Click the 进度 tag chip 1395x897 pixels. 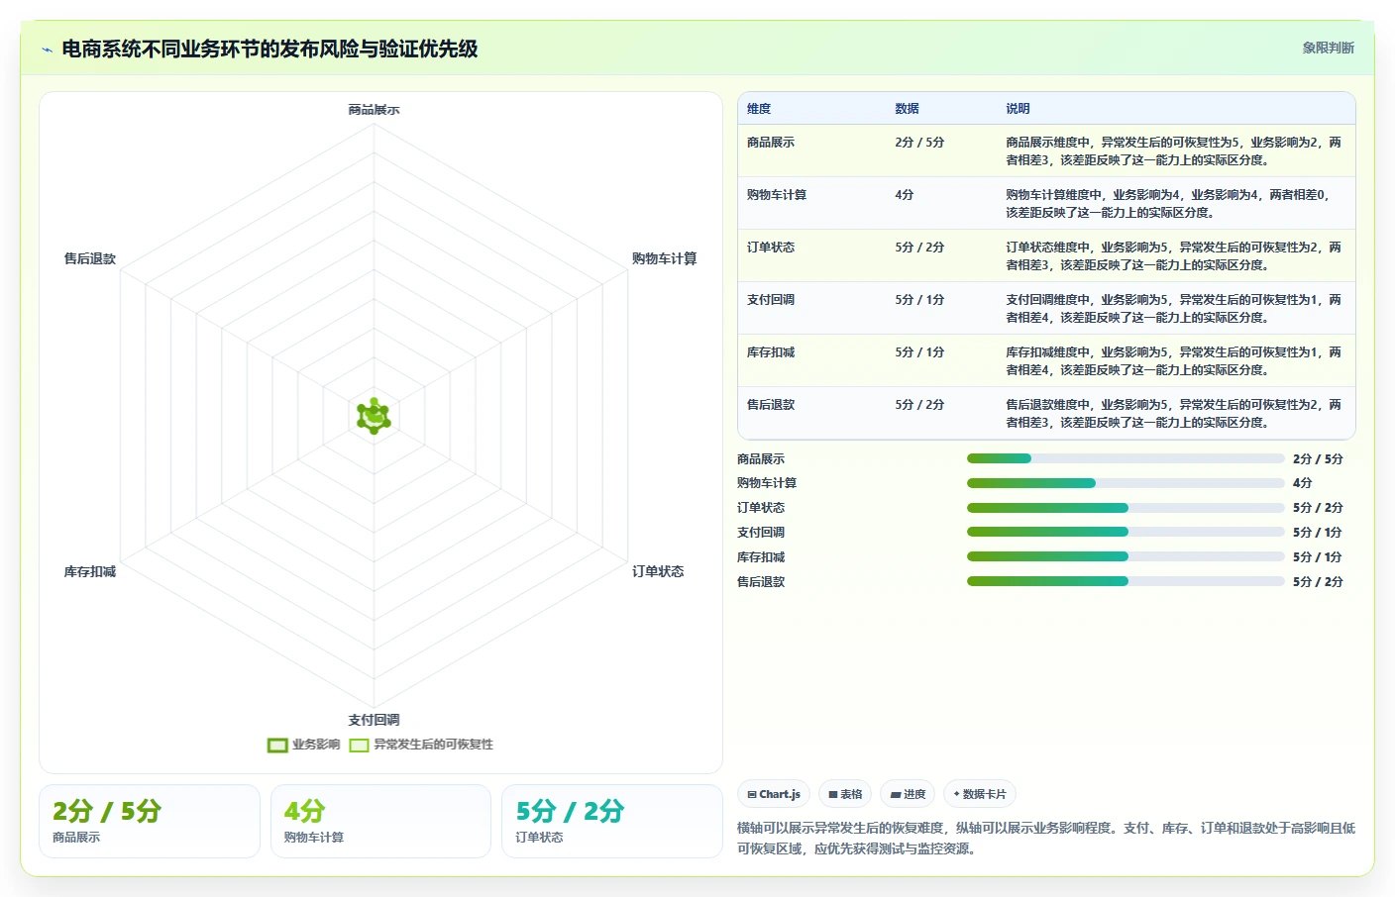tap(908, 794)
